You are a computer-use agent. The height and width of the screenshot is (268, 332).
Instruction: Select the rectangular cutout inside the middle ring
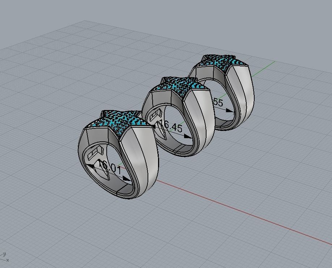pos(156,115)
